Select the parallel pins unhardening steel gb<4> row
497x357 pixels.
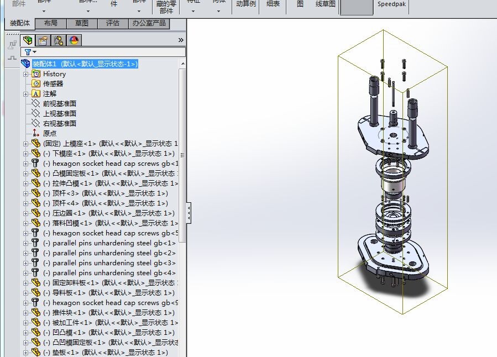click(x=109, y=273)
